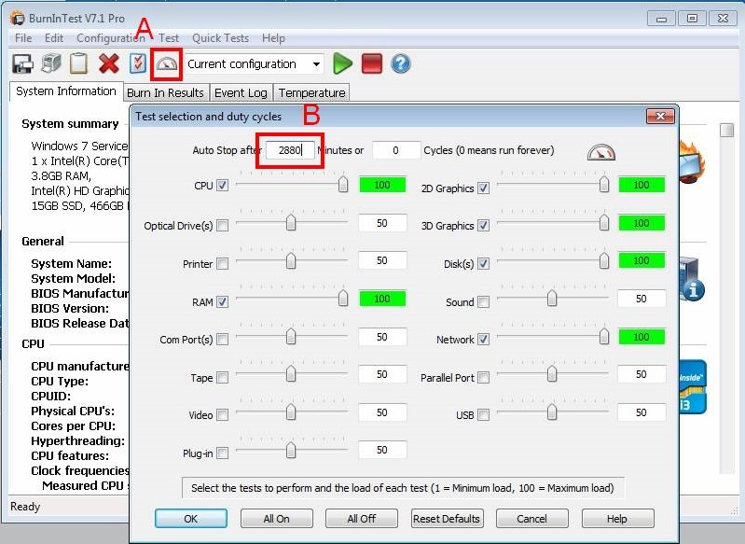Enable the Plug-in test checkbox
Image resolution: width=745 pixels, height=544 pixels.
(x=222, y=453)
